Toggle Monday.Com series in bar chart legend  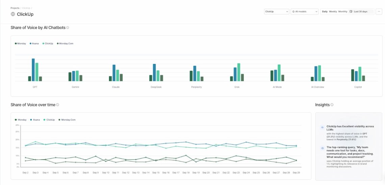pos(65,43)
